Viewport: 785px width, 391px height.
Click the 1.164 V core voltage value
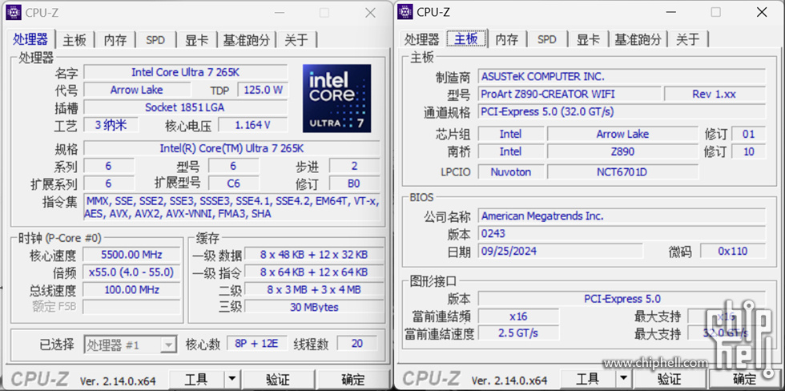(253, 125)
